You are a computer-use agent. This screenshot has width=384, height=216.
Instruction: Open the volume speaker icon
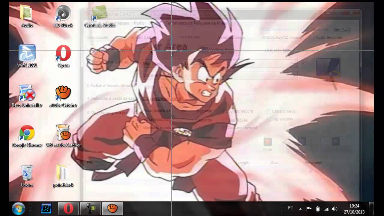point(335,209)
